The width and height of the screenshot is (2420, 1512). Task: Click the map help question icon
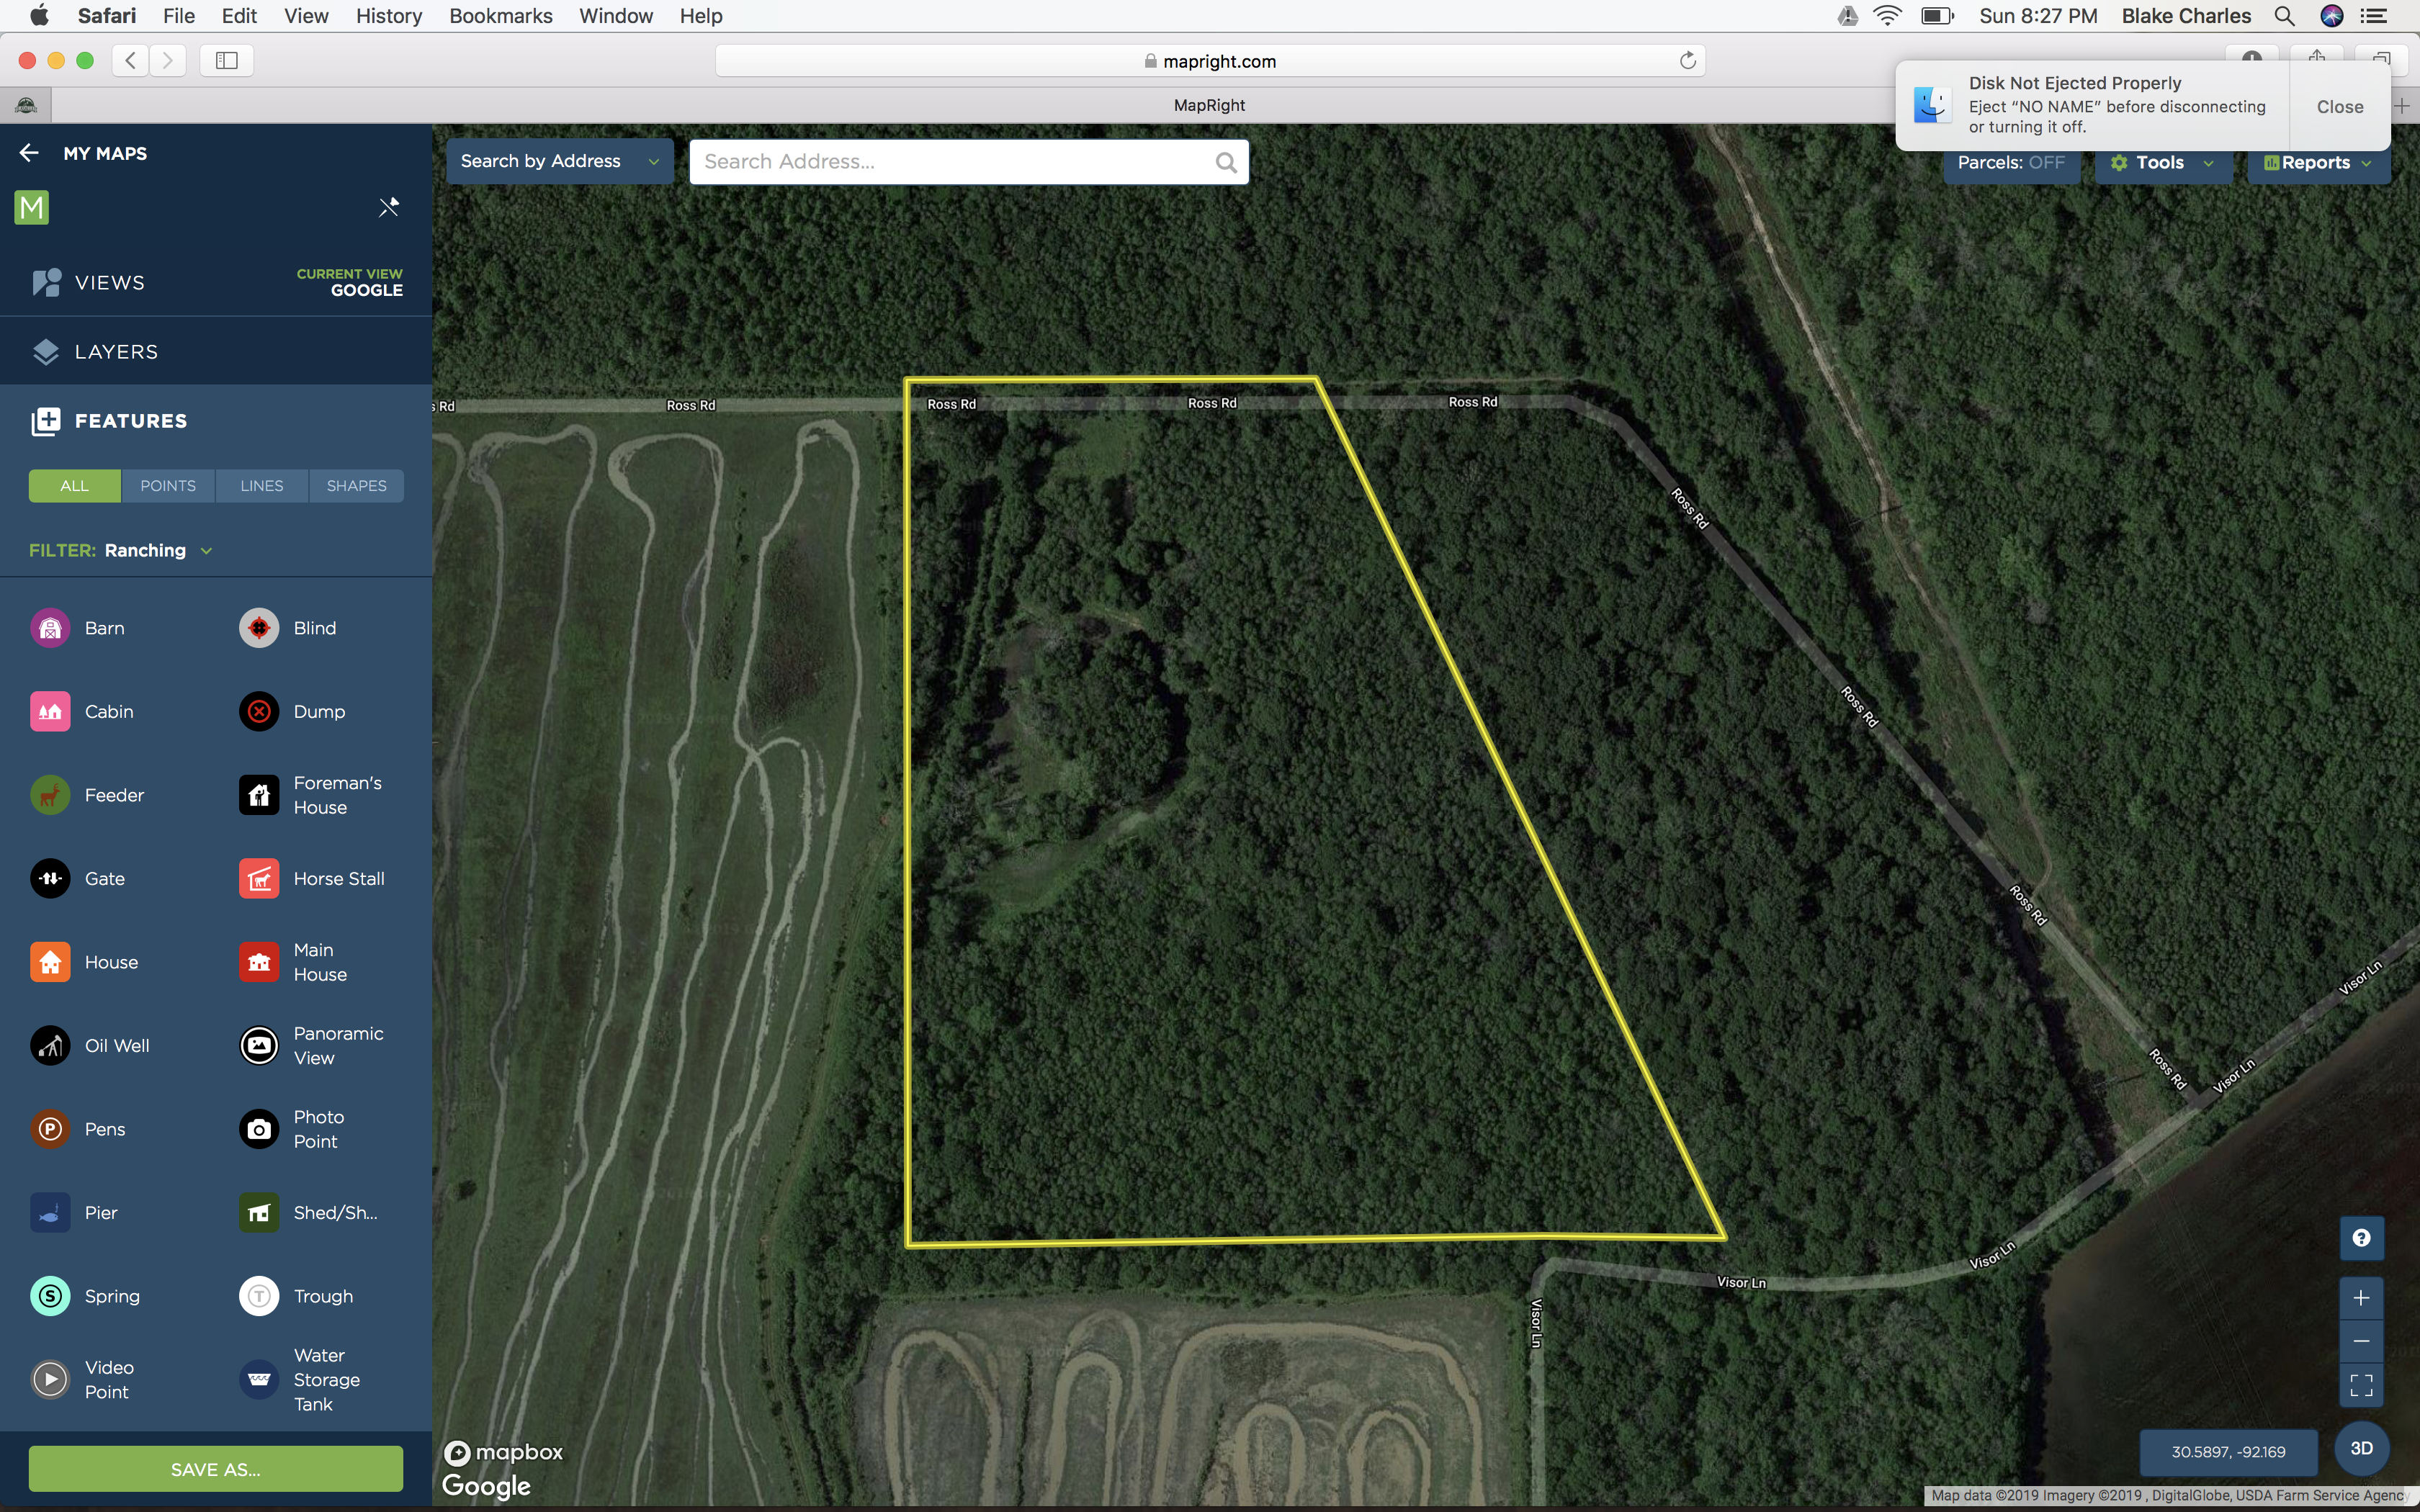pos(2361,1238)
